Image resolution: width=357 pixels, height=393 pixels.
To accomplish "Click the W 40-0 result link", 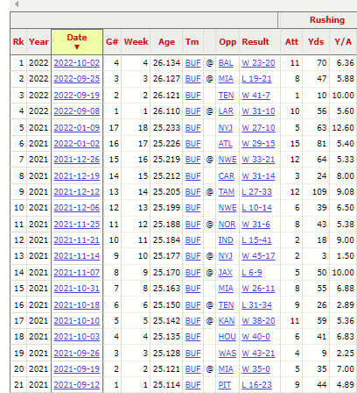I will [255, 337].
